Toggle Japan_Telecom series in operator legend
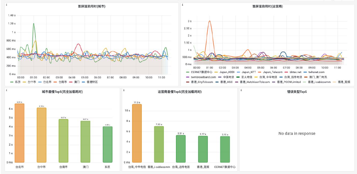 coord(272,72)
